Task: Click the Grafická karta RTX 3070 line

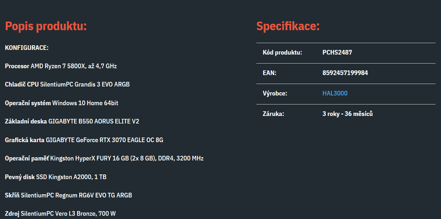Action: point(84,140)
